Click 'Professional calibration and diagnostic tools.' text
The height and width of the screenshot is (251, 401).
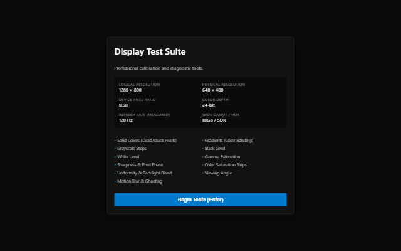pos(159,68)
